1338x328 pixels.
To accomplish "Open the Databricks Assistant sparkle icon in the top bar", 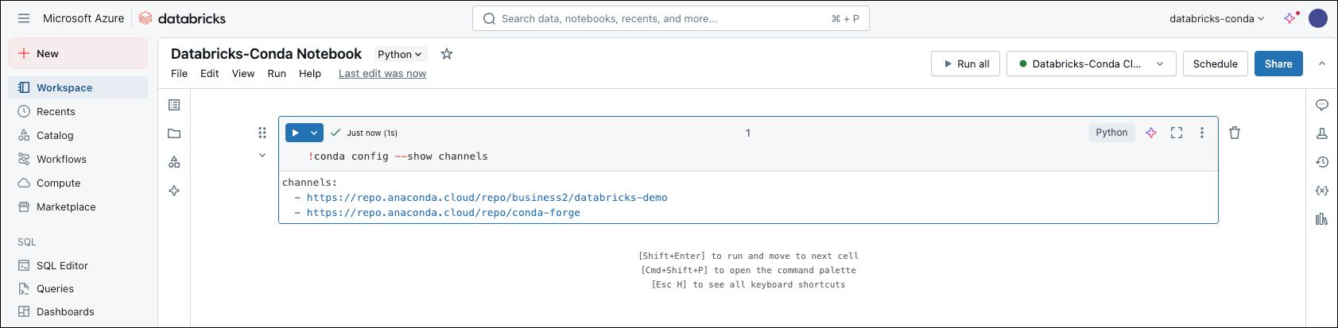I will (x=1290, y=18).
